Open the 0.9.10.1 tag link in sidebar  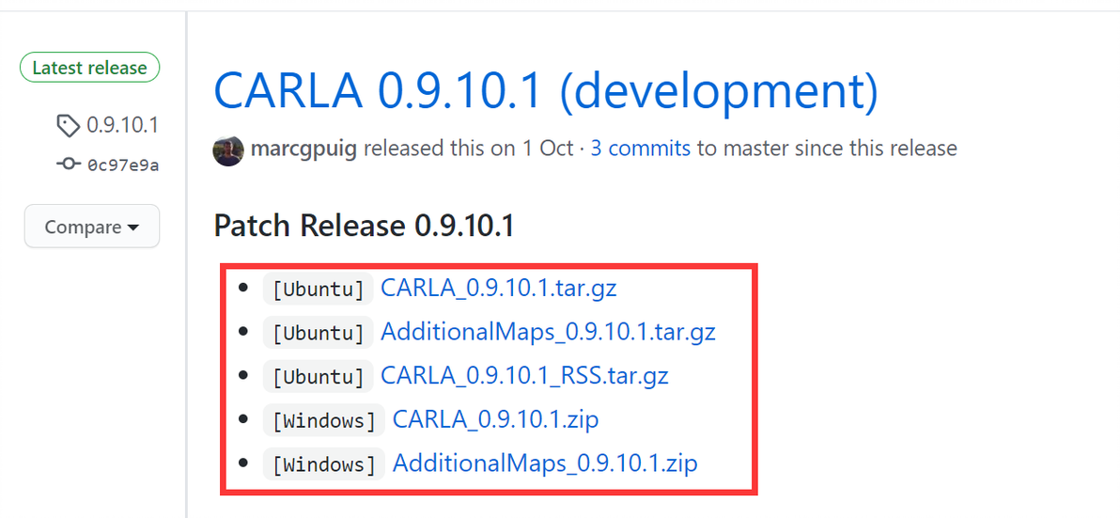122,125
